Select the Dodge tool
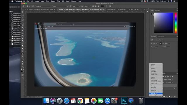187x105 pixels. pyautogui.click(x=22, y=49)
